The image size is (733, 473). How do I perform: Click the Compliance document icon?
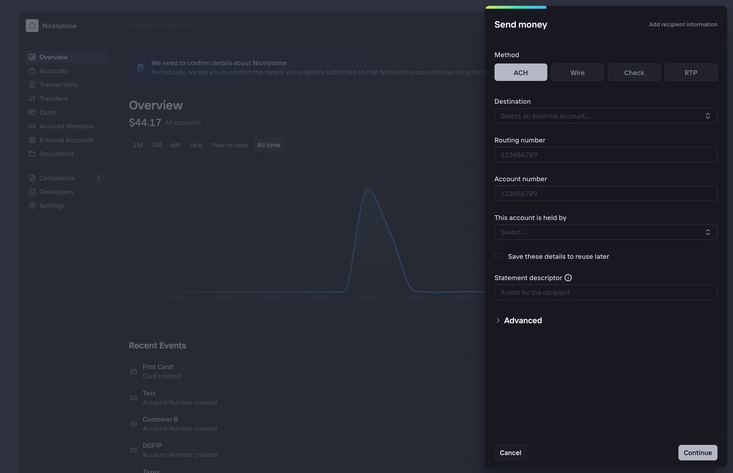[32, 178]
